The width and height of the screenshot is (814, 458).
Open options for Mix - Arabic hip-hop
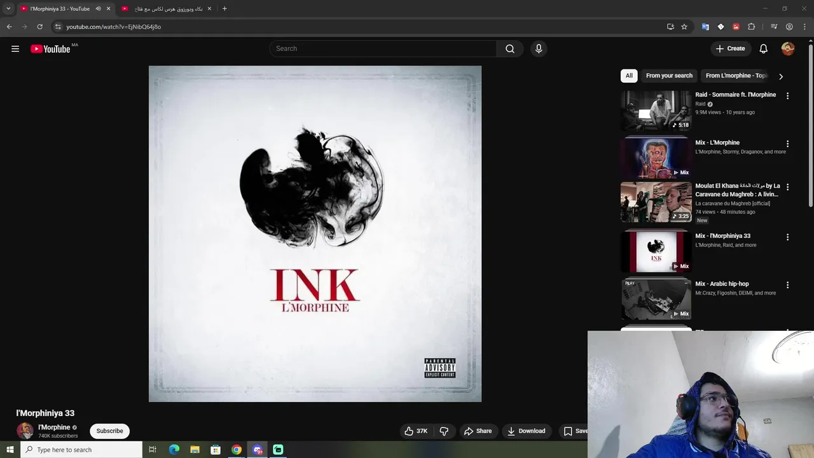pyautogui.click(x=787, y=285)
